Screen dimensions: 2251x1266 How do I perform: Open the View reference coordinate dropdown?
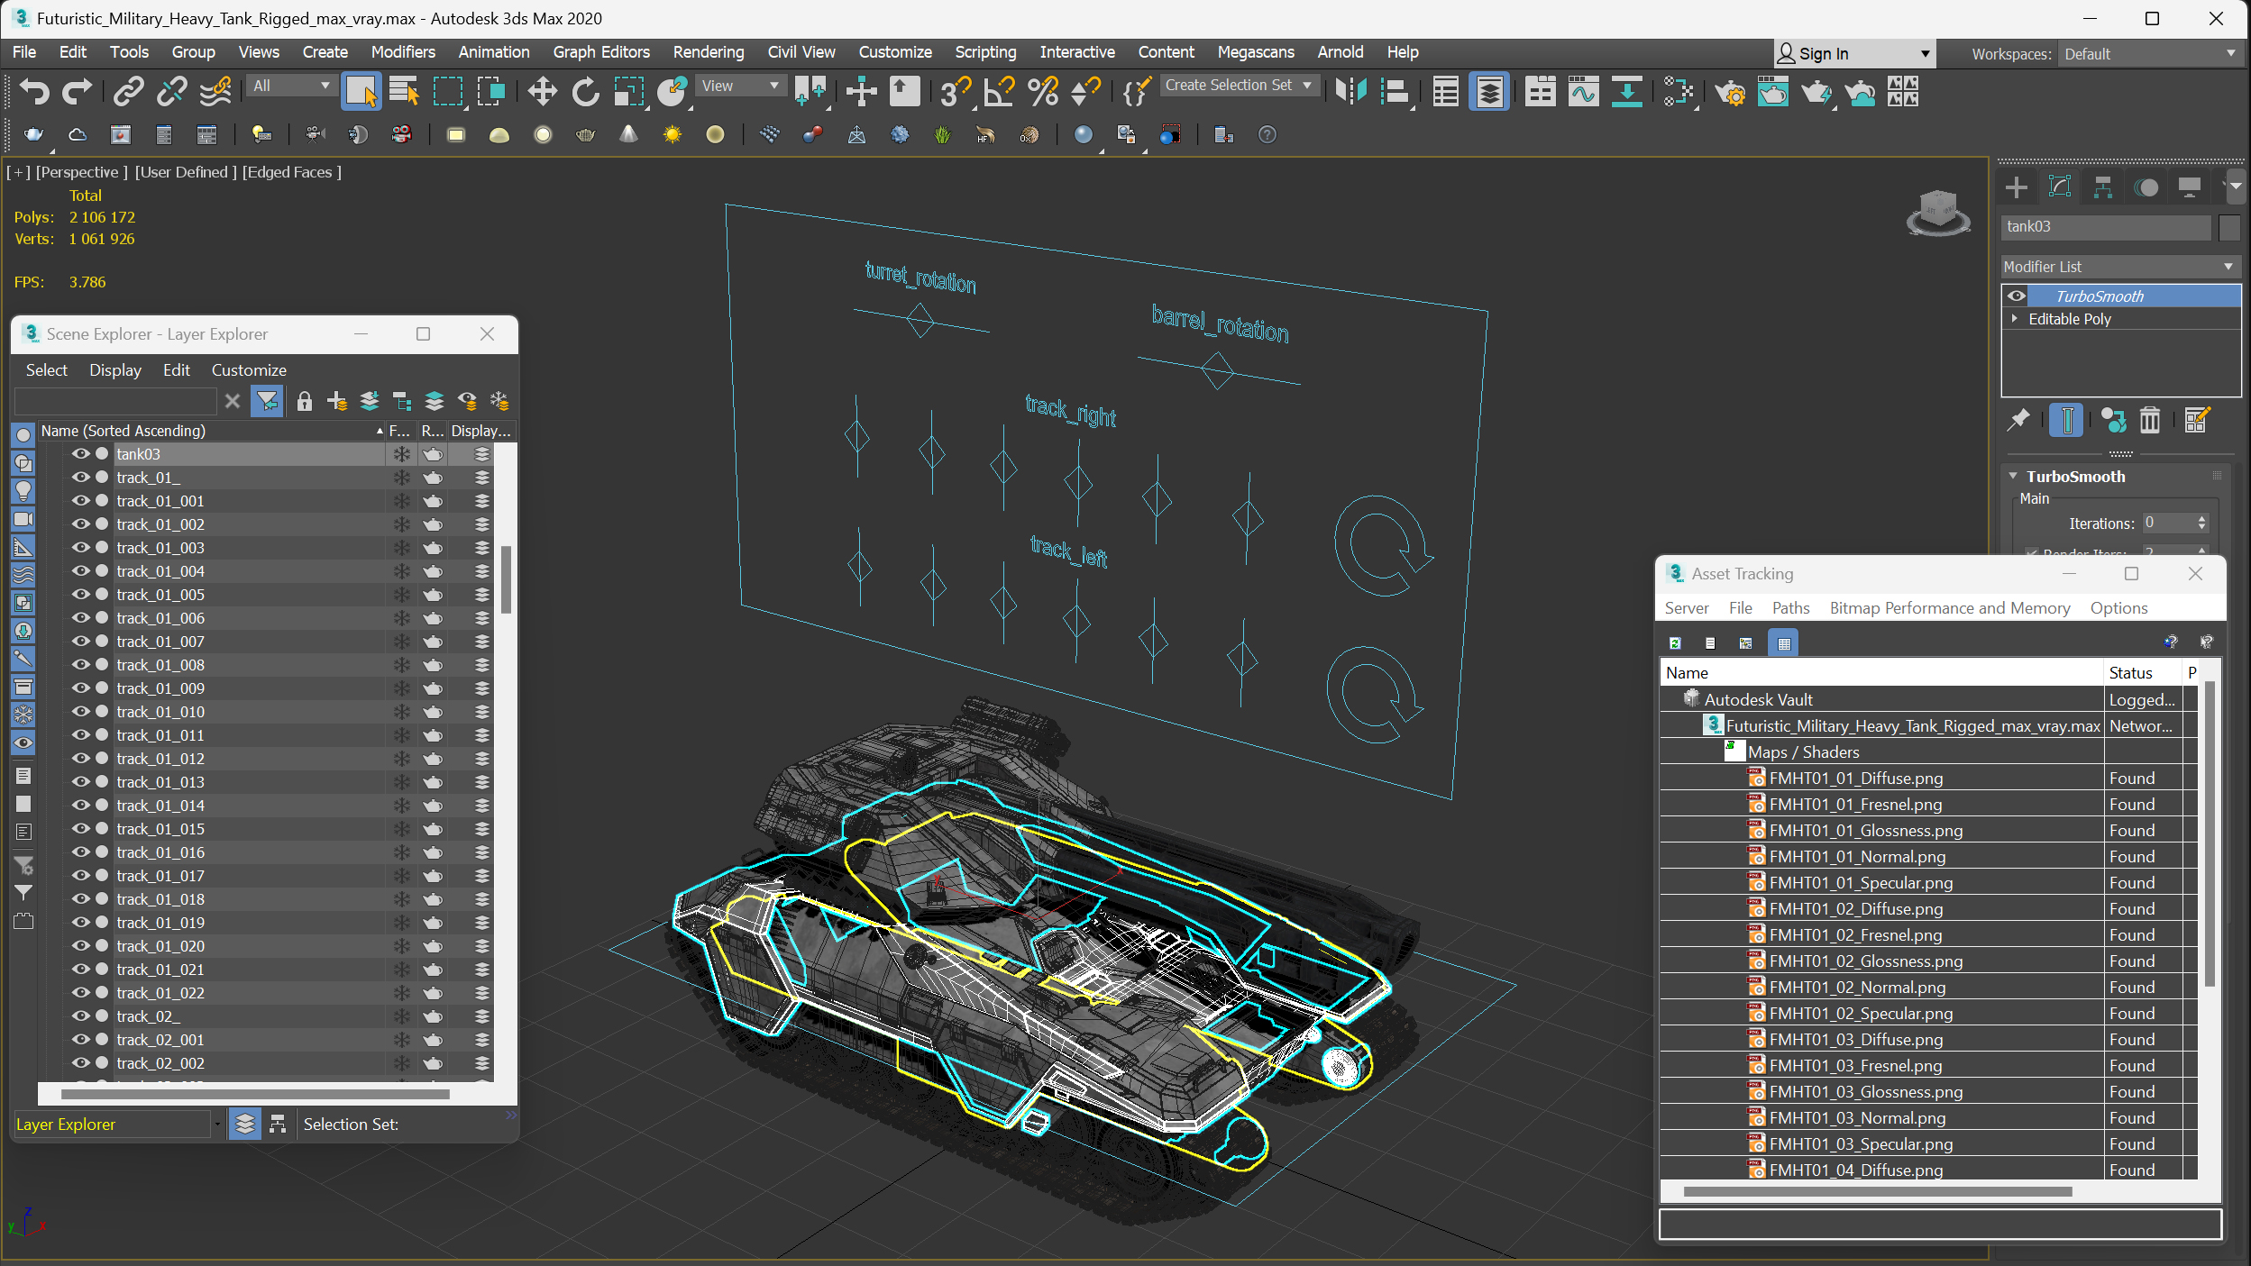pyautogui.click(x=740, y=86)
